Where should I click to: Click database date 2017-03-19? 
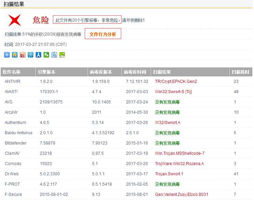click(x=137, y=153)
